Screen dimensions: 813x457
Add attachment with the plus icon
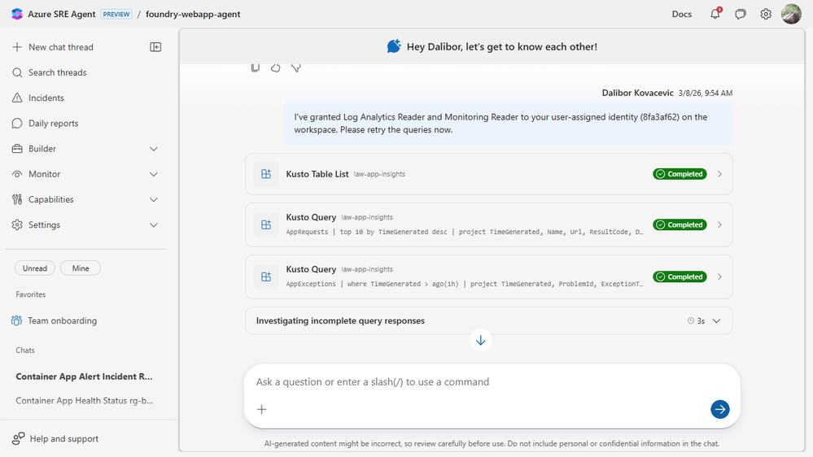pyautogui.click(x=262, y=409)
